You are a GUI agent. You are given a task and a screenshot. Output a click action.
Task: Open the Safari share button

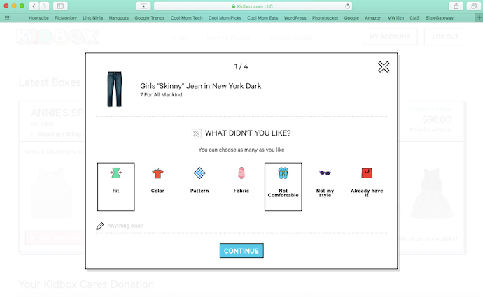tap(456, 6)
